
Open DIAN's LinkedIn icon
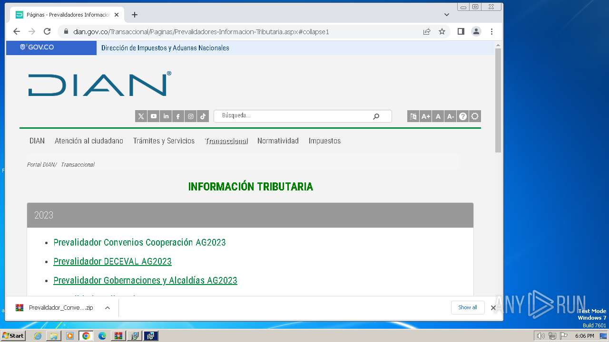pos(166,116)
